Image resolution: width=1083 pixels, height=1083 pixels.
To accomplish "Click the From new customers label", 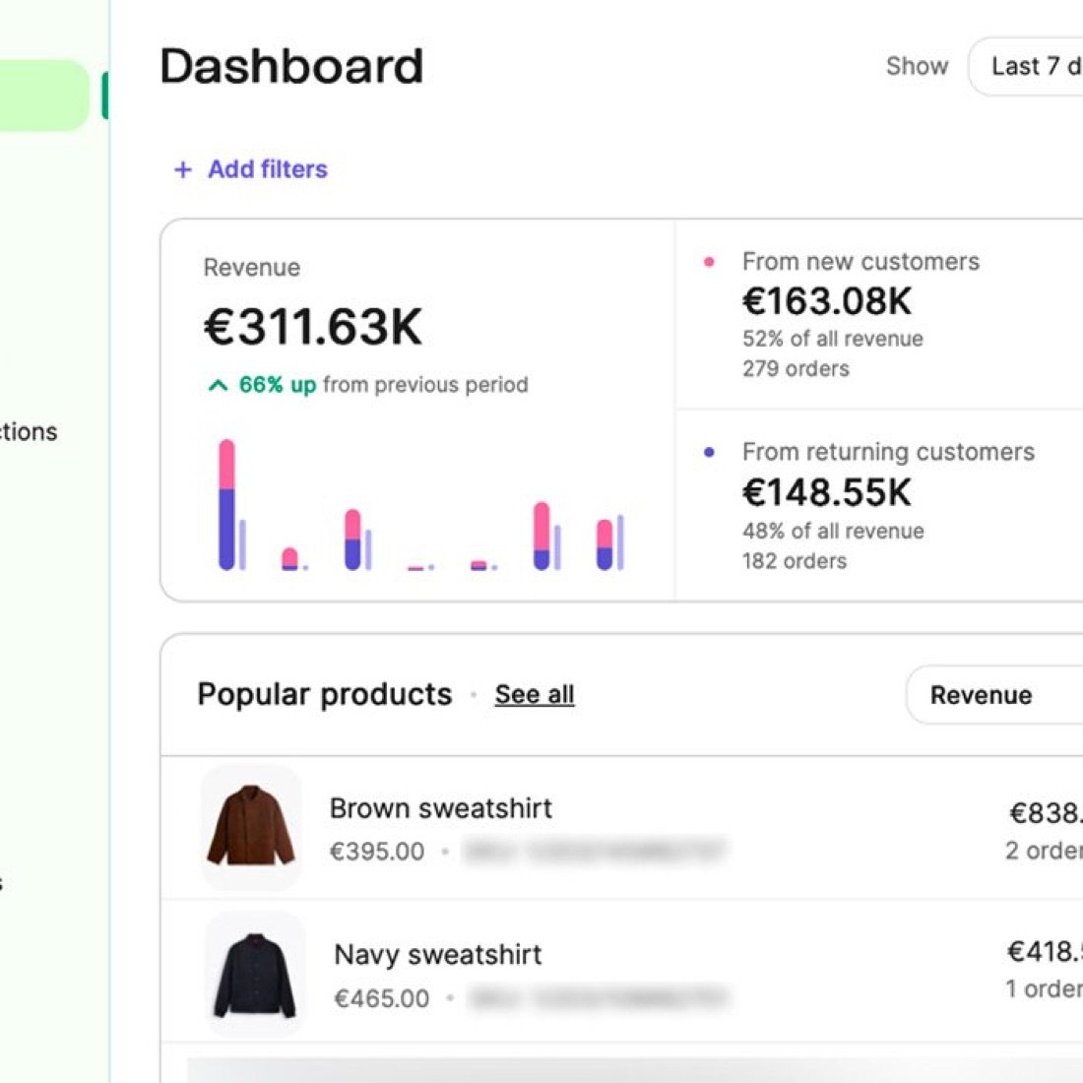I will (860, 262).
